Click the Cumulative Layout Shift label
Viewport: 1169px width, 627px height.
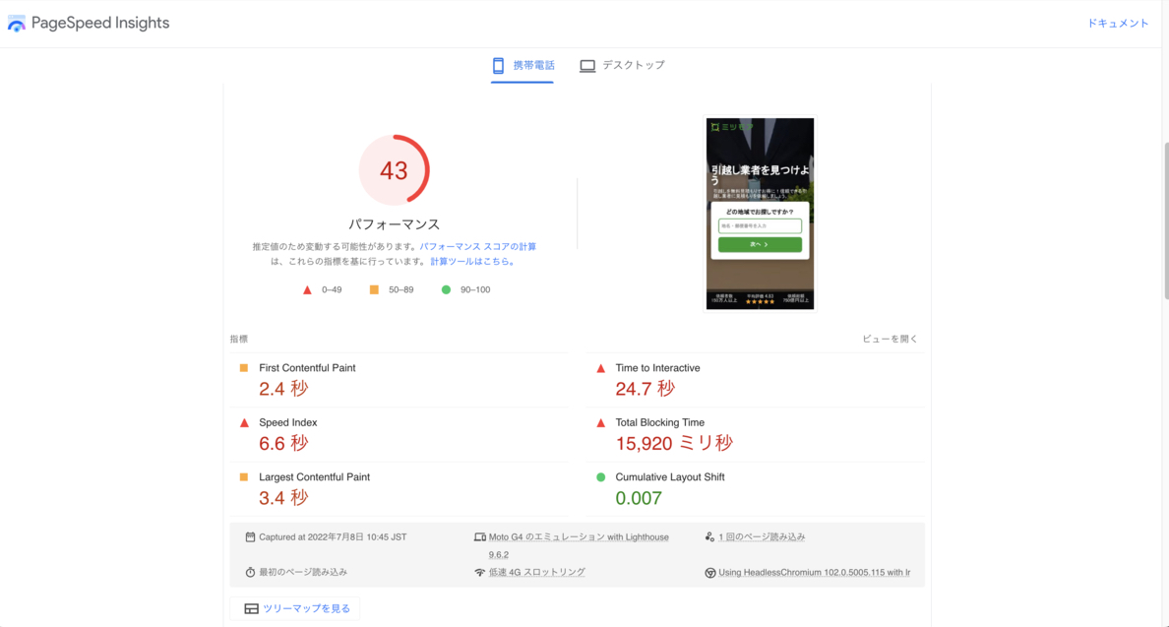669,477
